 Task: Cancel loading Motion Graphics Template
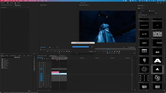(x=91, y=51)
